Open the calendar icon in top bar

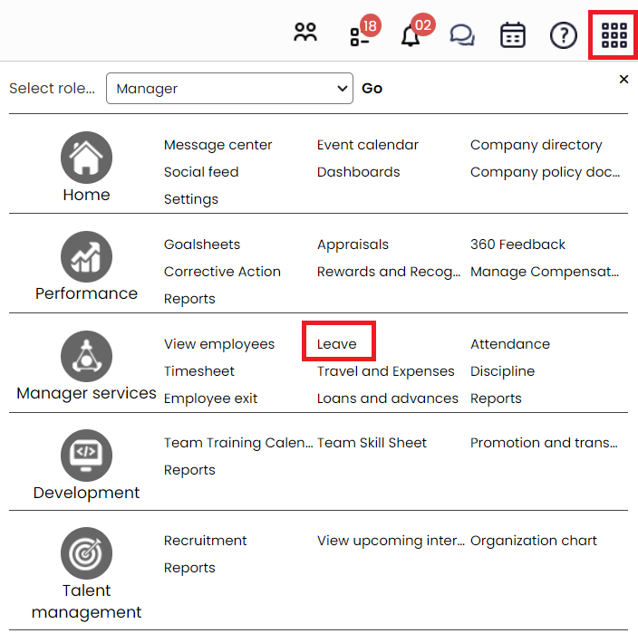pos(513,35)
